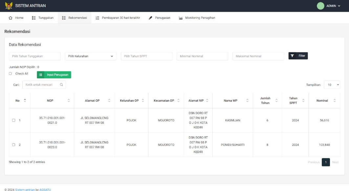This screenshot has width=349, height=191.
Task: Open the Tampilkan entries count dropdown
Action: pos(332,85)
